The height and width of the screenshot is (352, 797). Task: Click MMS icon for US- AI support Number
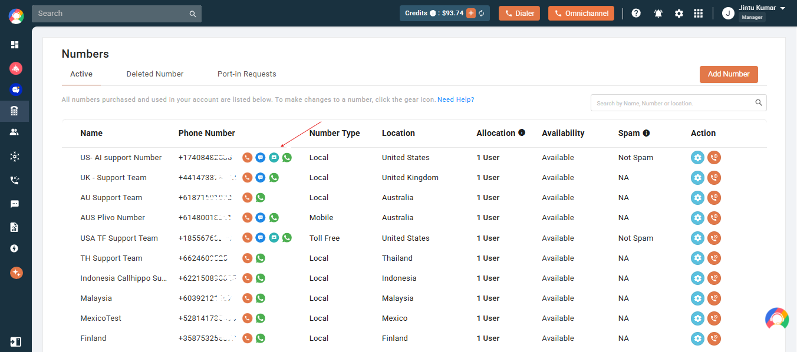(x=274, y=157)
